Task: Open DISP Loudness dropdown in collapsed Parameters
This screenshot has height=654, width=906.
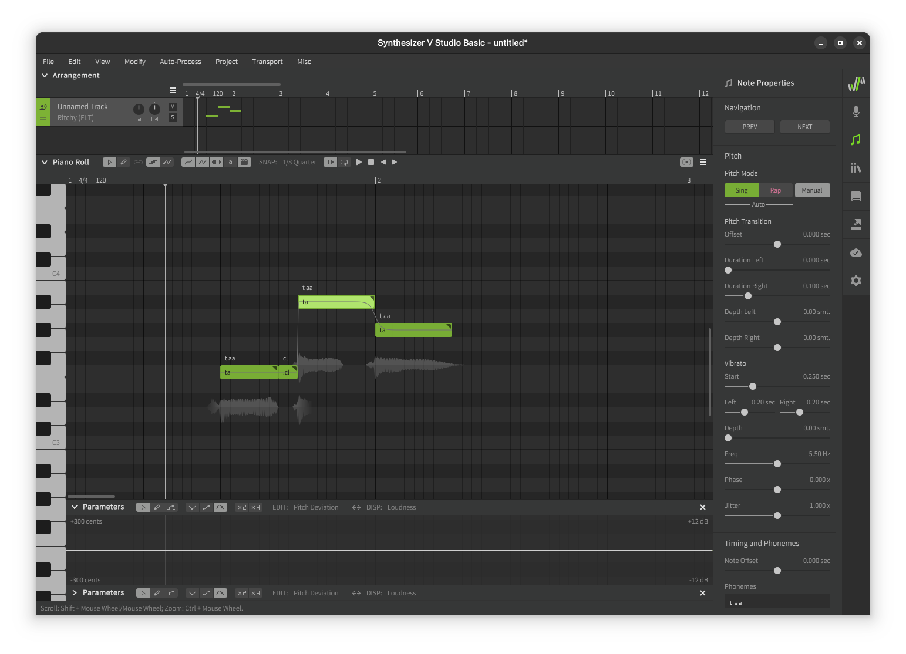Action: (x=402, y=593)
